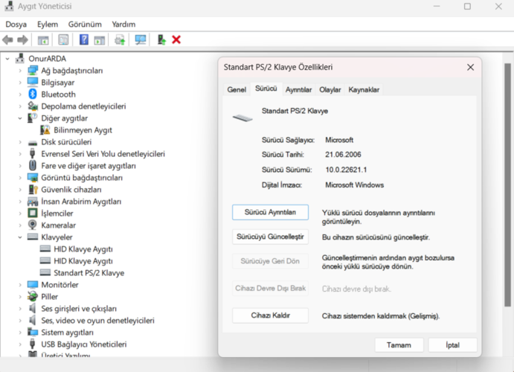Image resolution: width=514 pixels, height=372 pixels.
Task: Expand the Bluetooth category
Action: [x=20, y=94]
